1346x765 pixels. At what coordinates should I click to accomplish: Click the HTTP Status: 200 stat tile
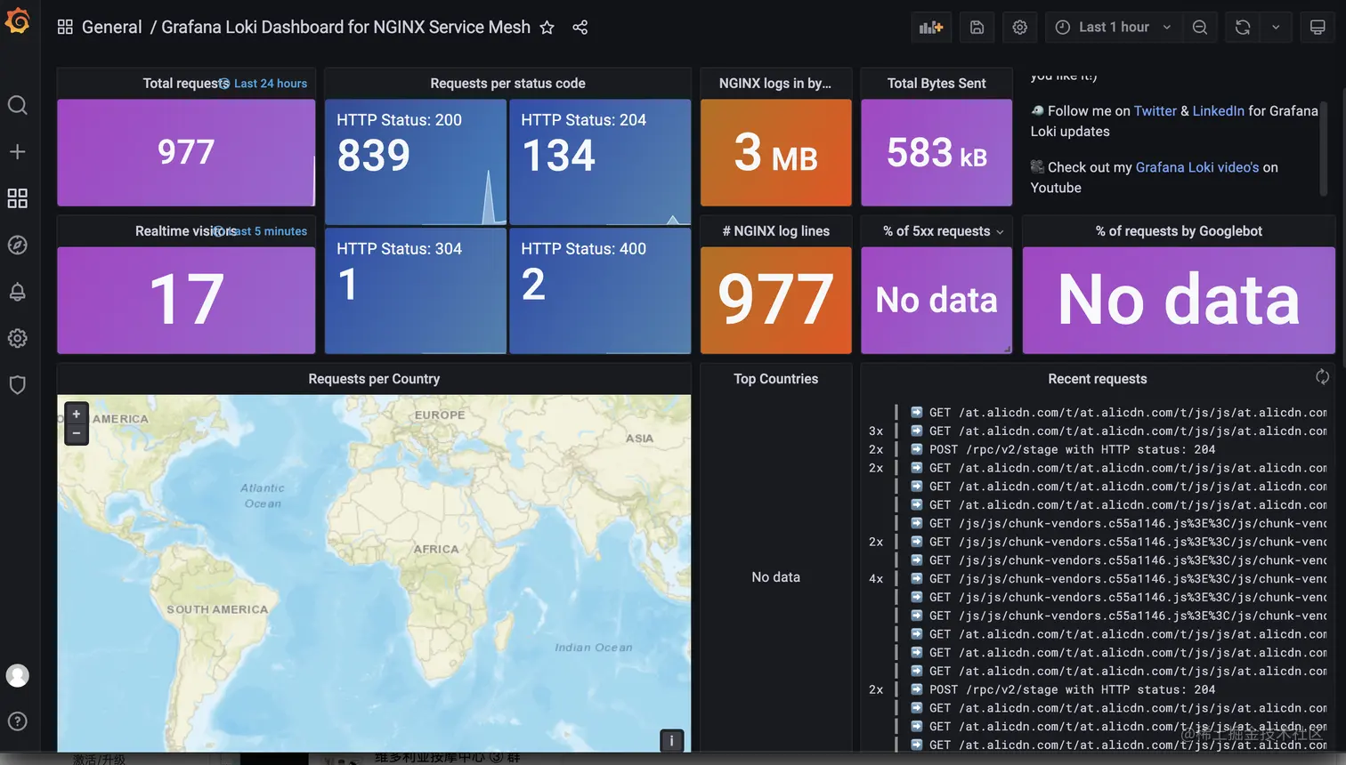[x=416, y=162]
